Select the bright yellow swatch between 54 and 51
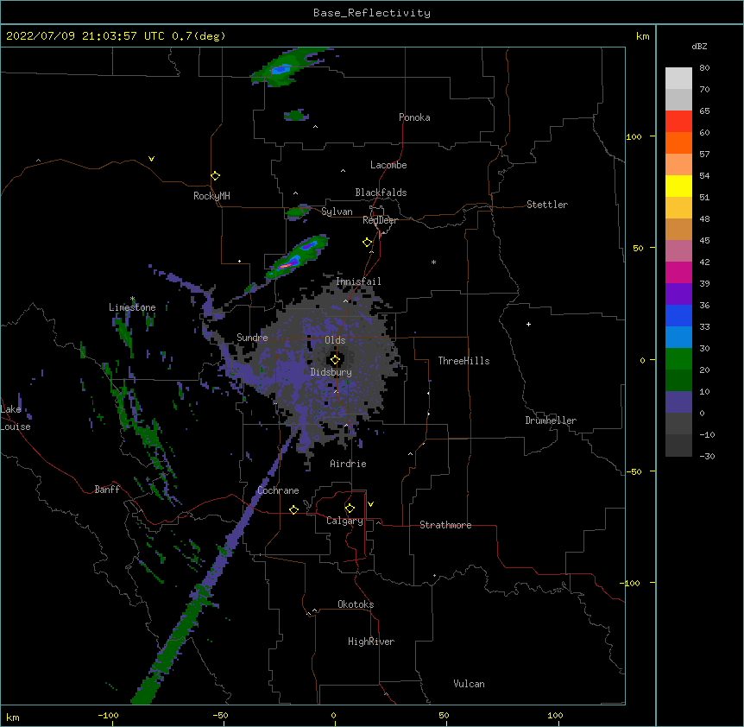This screenshot has height=727, width=744. (678, 186)
